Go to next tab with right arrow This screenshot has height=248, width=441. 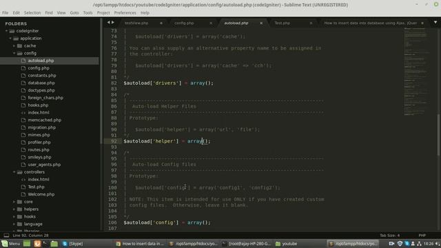coord(113,23)
